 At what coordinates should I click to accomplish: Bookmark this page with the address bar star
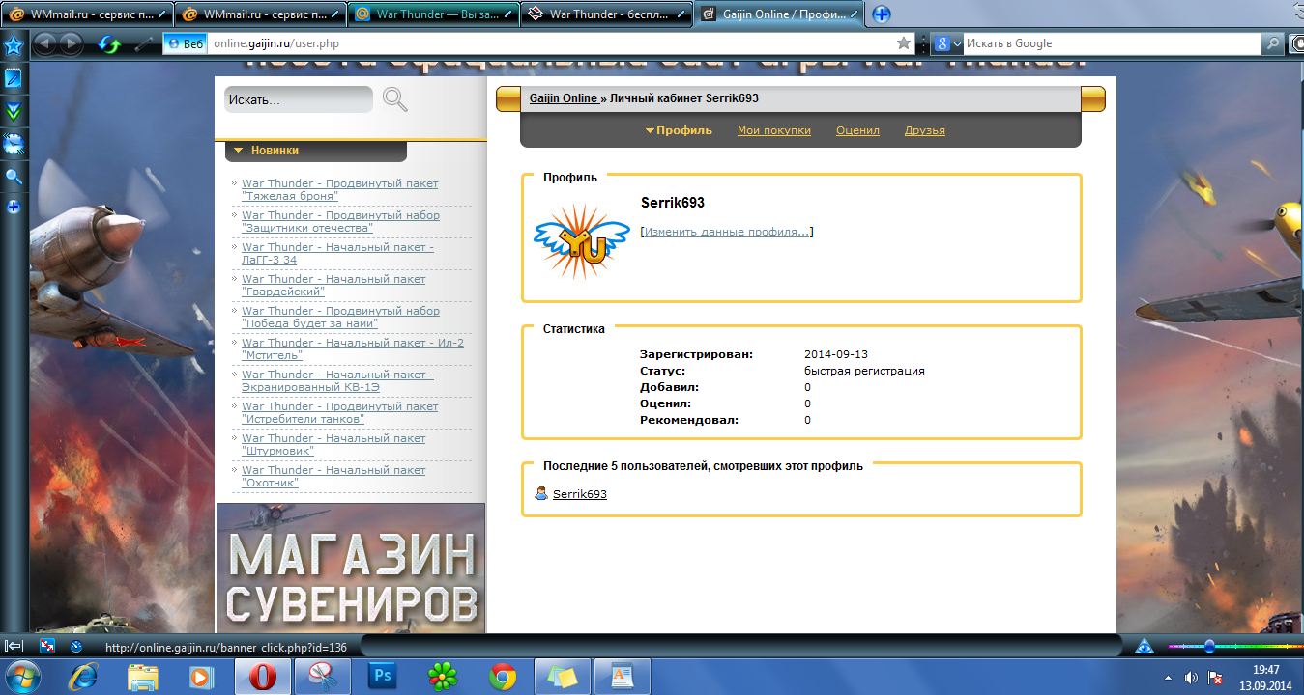904,43
